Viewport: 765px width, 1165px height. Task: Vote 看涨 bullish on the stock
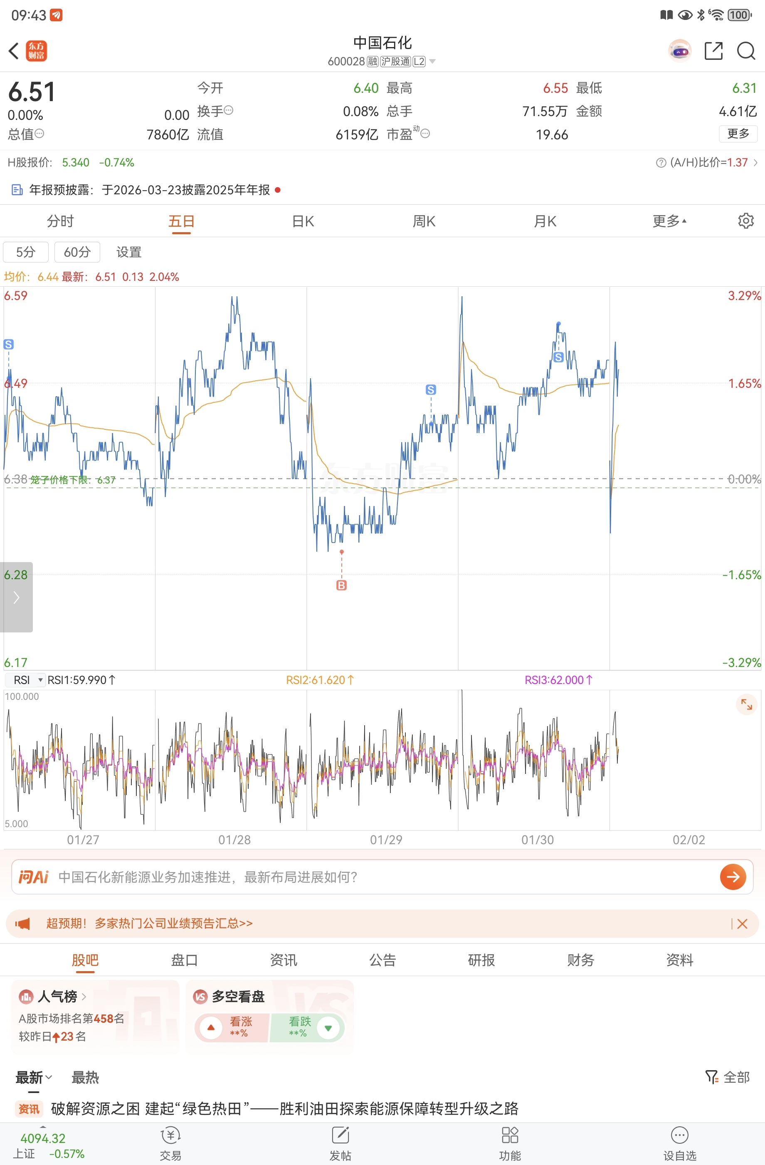231,1027
